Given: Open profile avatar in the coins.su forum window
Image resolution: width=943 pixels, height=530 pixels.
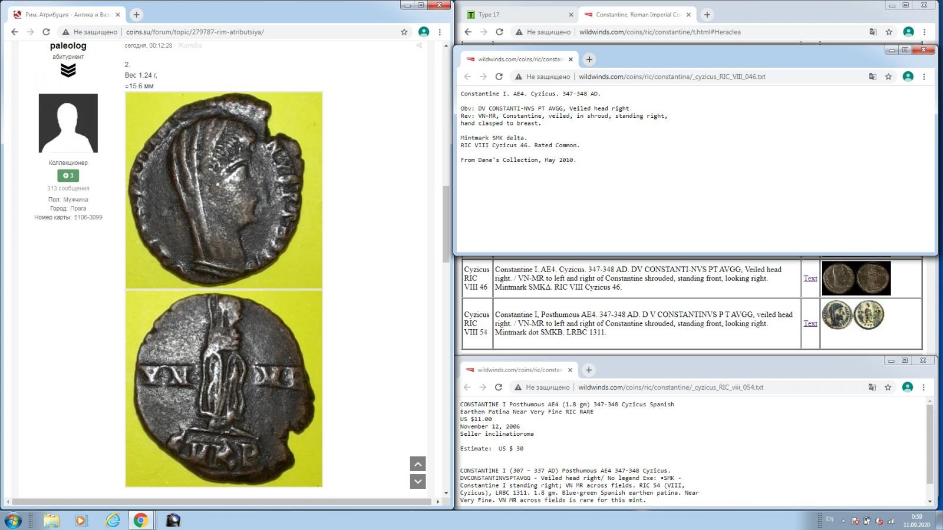Looking at the screenshot, I should 423,32.
